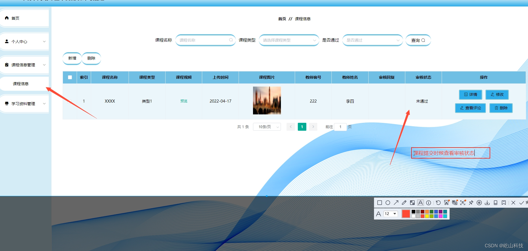Screen dimensions: 528x251
Task: Click the 课程名称 search input field
Action: coord(205,40)
